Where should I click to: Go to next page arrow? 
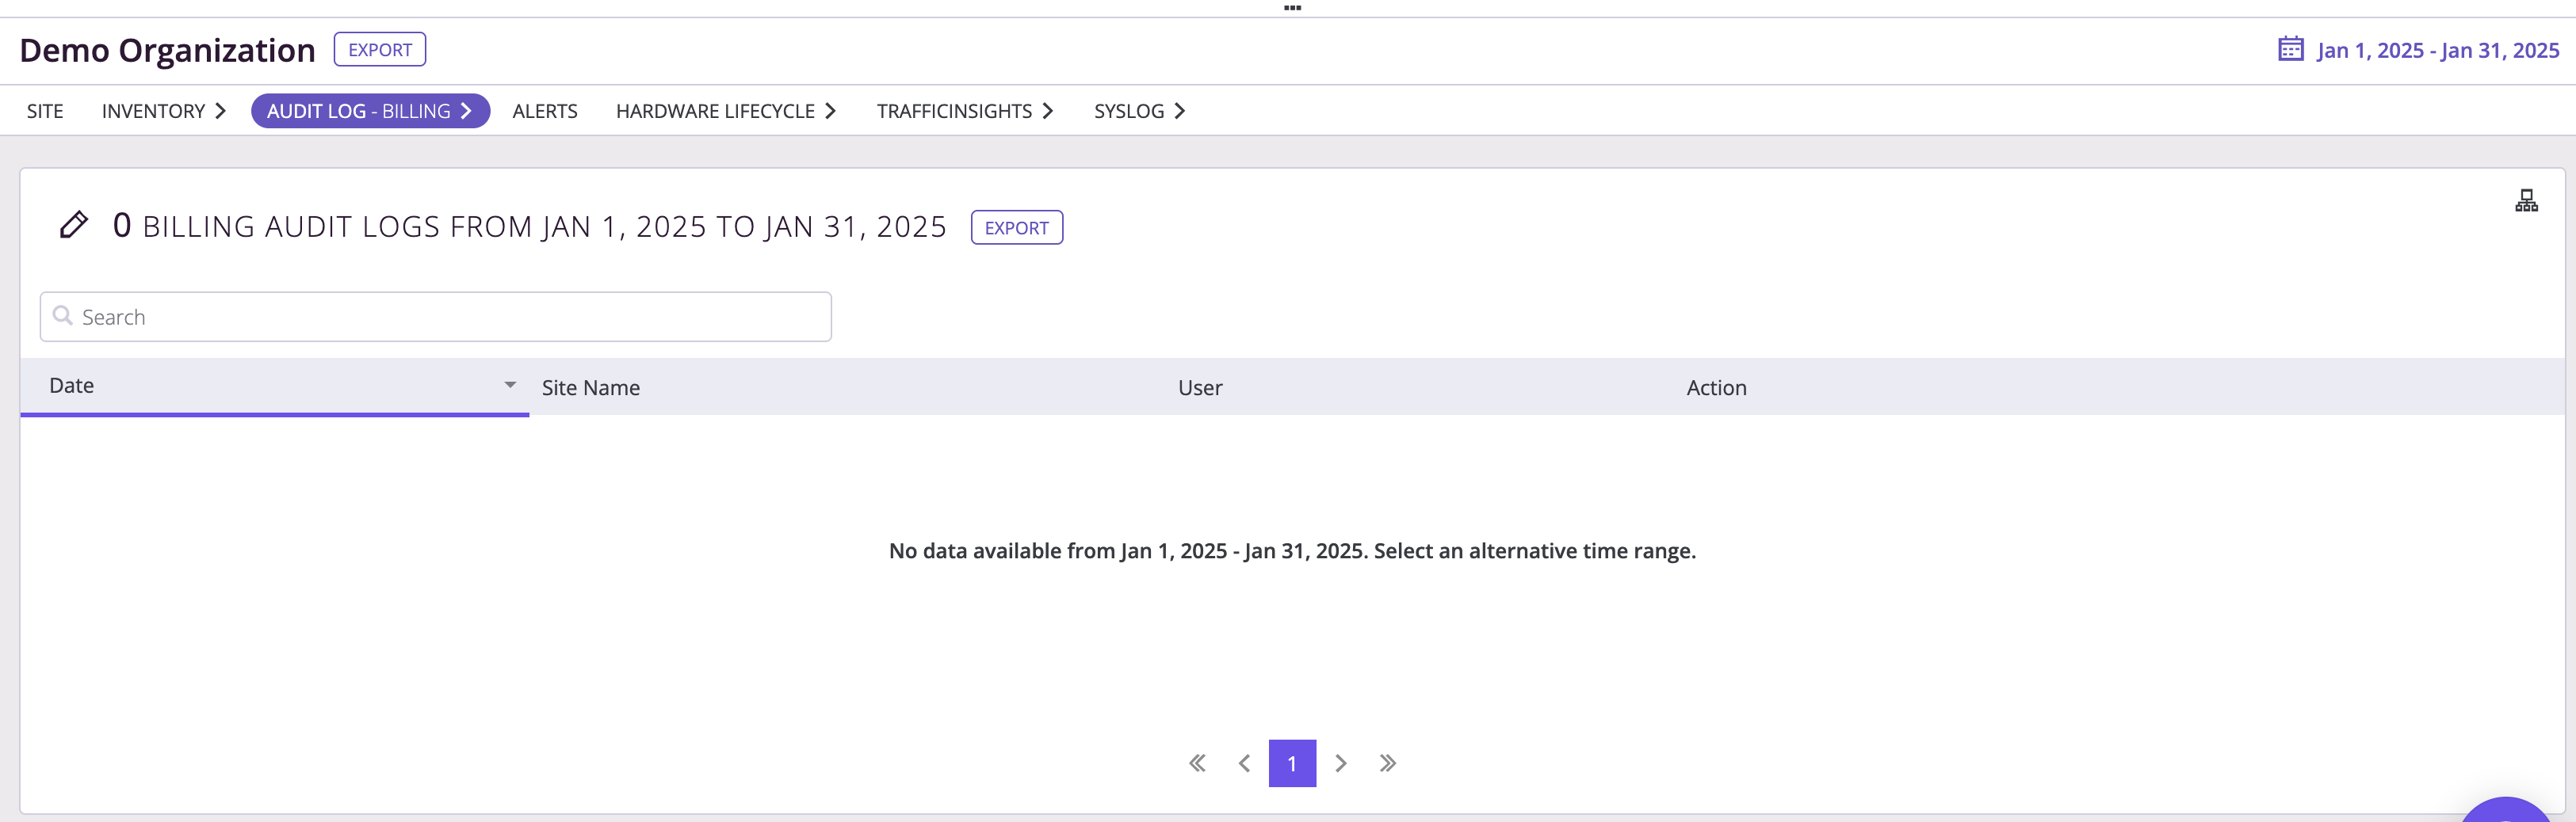(1341, 763)
